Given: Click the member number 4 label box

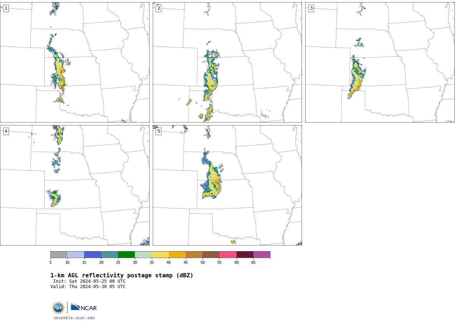Looking at the screenshot, I should pyautogui.click(x=6, y=131).
